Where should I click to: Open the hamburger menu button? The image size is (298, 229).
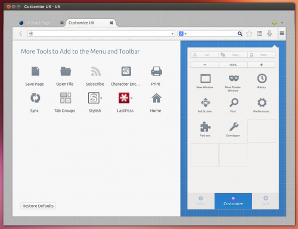pyautogui.click(x=282, y=33)
